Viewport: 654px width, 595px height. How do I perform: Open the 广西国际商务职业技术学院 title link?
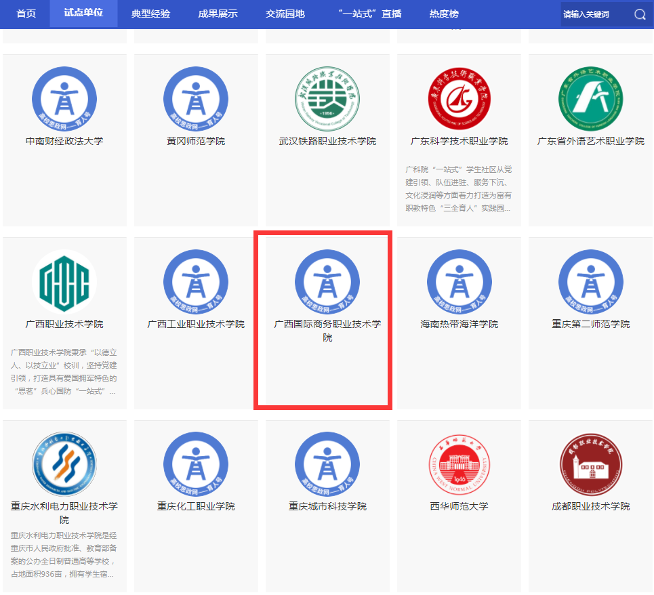click(327, 330)
